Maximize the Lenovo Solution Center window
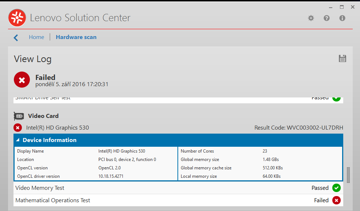Viewport: 360px width, 211px height. click(342, 7)
